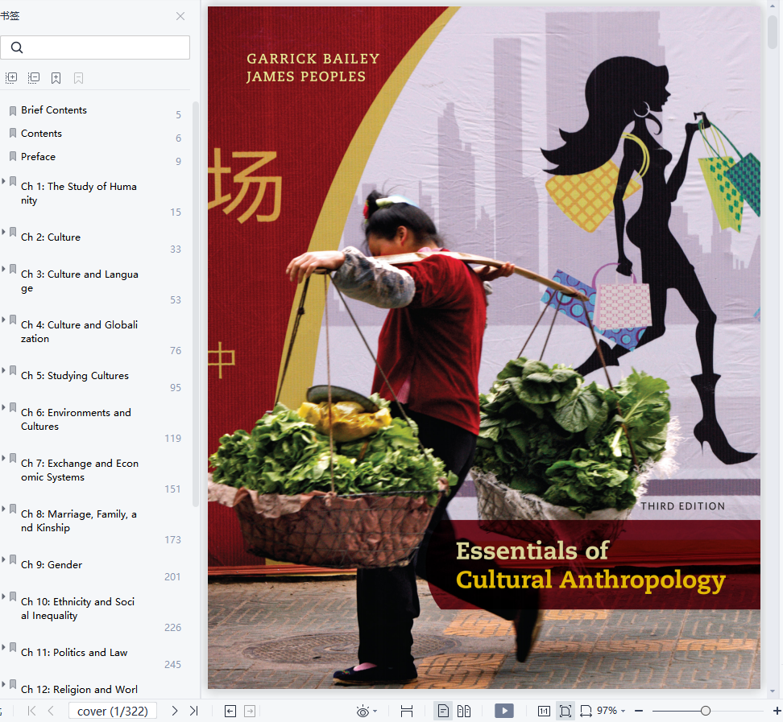The height and width of the screenshot is (722, 783).
Task: Click the page number 15 for Ch 1
Action: 176,212
